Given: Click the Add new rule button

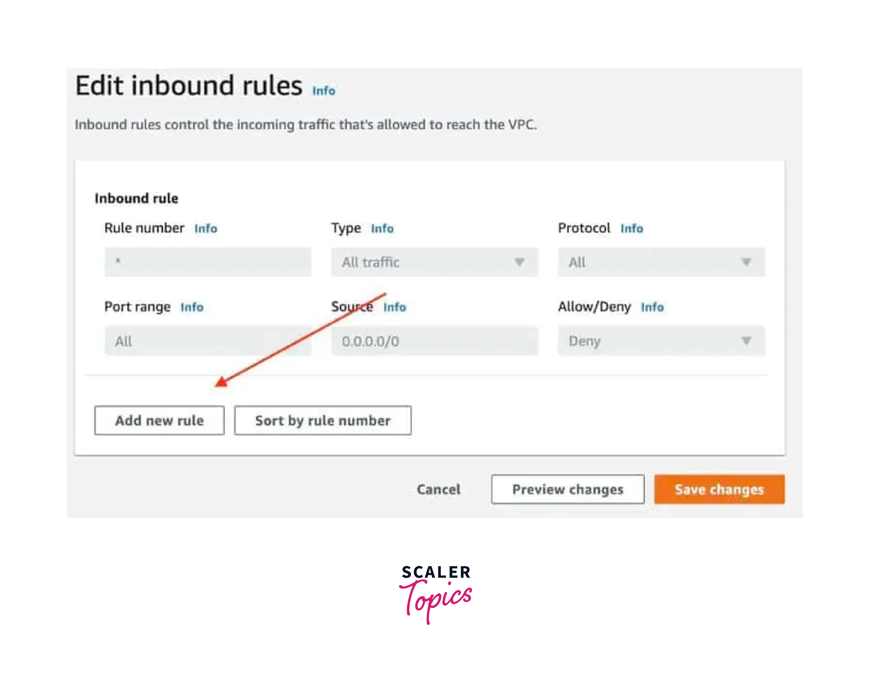Looking at the screenshot, I should [159, 421].
